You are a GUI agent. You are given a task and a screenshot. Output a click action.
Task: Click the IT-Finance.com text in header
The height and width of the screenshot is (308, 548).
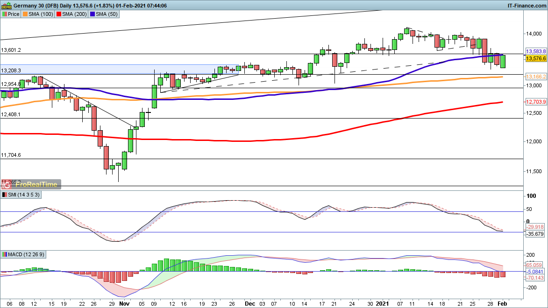pyautogui.click(x=527, y=5)
